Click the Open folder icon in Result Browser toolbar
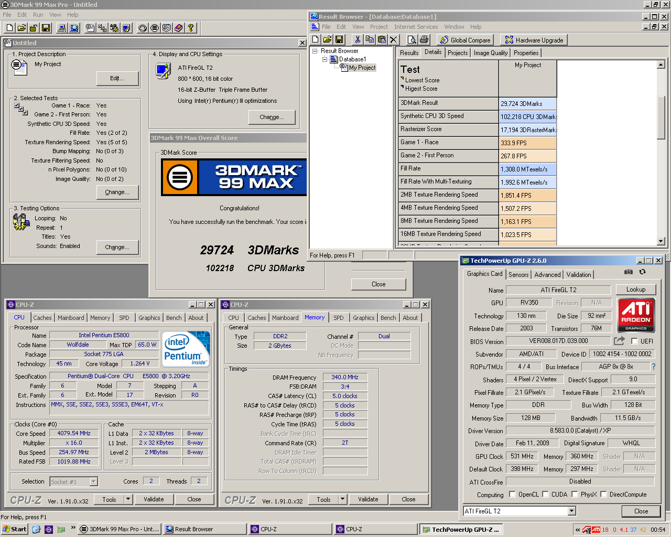671x537 pixels. (327, 39)
